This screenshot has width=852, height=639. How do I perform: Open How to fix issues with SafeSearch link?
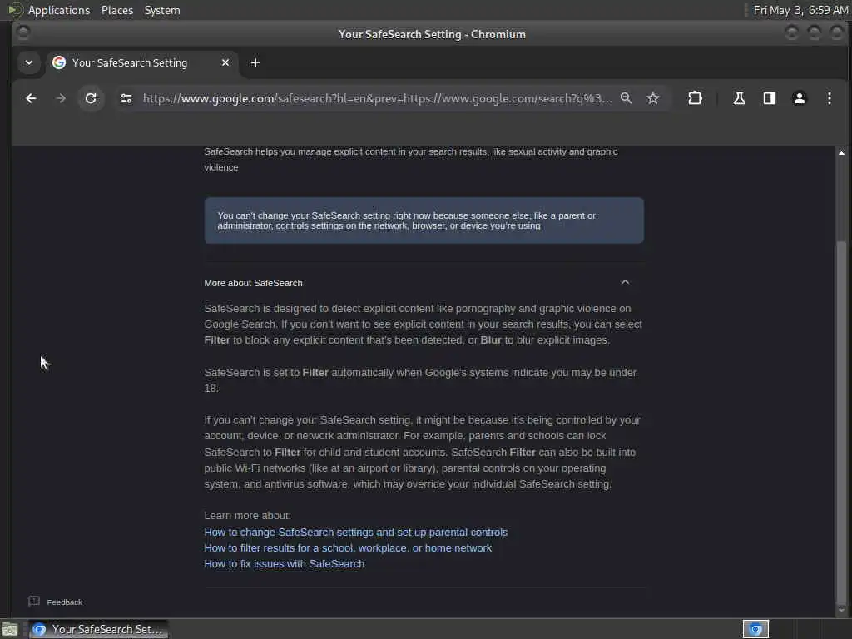click(x=285, y=563)
